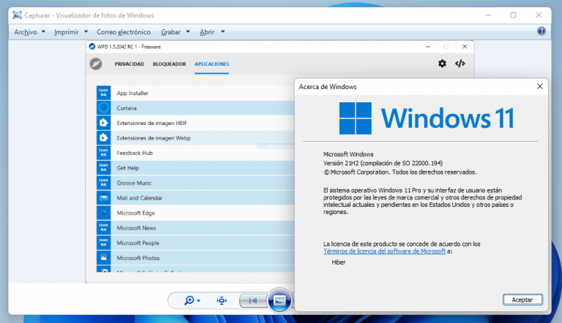Open WPD settings gear icon
This screenshot has height=323, width=562.
point(442,64)
